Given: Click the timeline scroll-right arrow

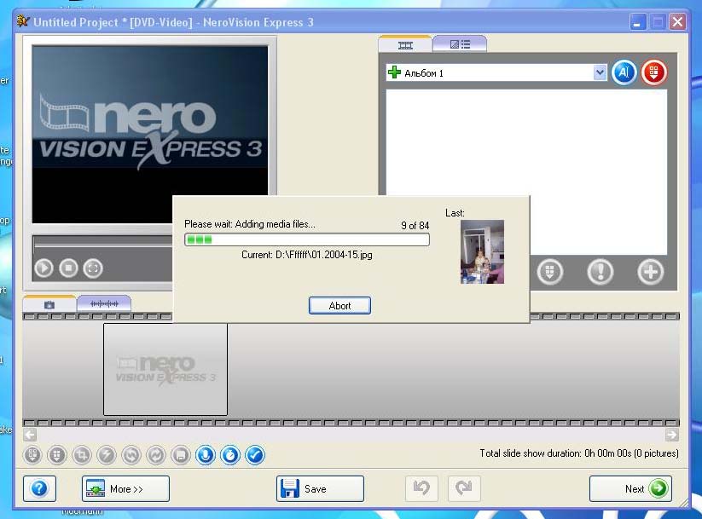Looking at the screenshot, I should click(672, 435).
